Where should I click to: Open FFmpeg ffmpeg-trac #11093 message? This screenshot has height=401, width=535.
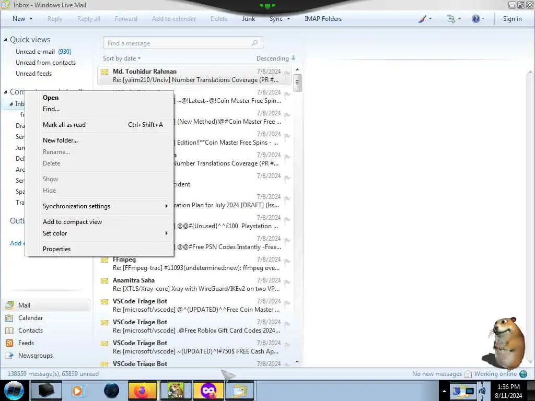194,264
